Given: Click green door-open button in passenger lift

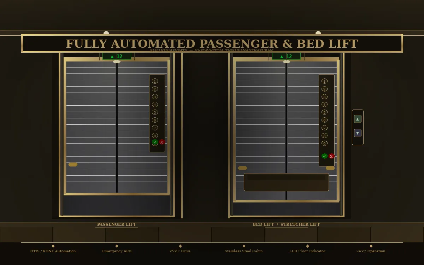Looking at the screenshot, I should 155,142.
